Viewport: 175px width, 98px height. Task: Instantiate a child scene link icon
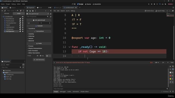[5, 11]
